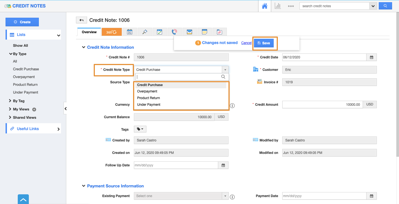Image resolution: width=399 pixels, height=204 pixels.
Task: Open the calendar tab icon
Action: click(129, 32)
